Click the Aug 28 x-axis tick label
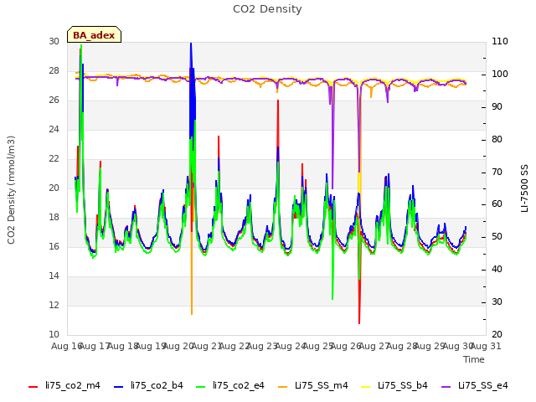 coord(402,346)
